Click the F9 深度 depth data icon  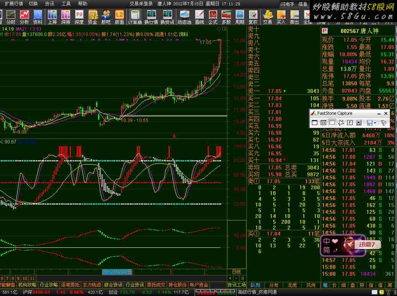(79, 17)
